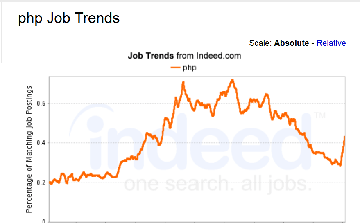Click the leftmost start of the php line
Image resolution: width=360 pixels, height=223 pixels.
point(50,182)
